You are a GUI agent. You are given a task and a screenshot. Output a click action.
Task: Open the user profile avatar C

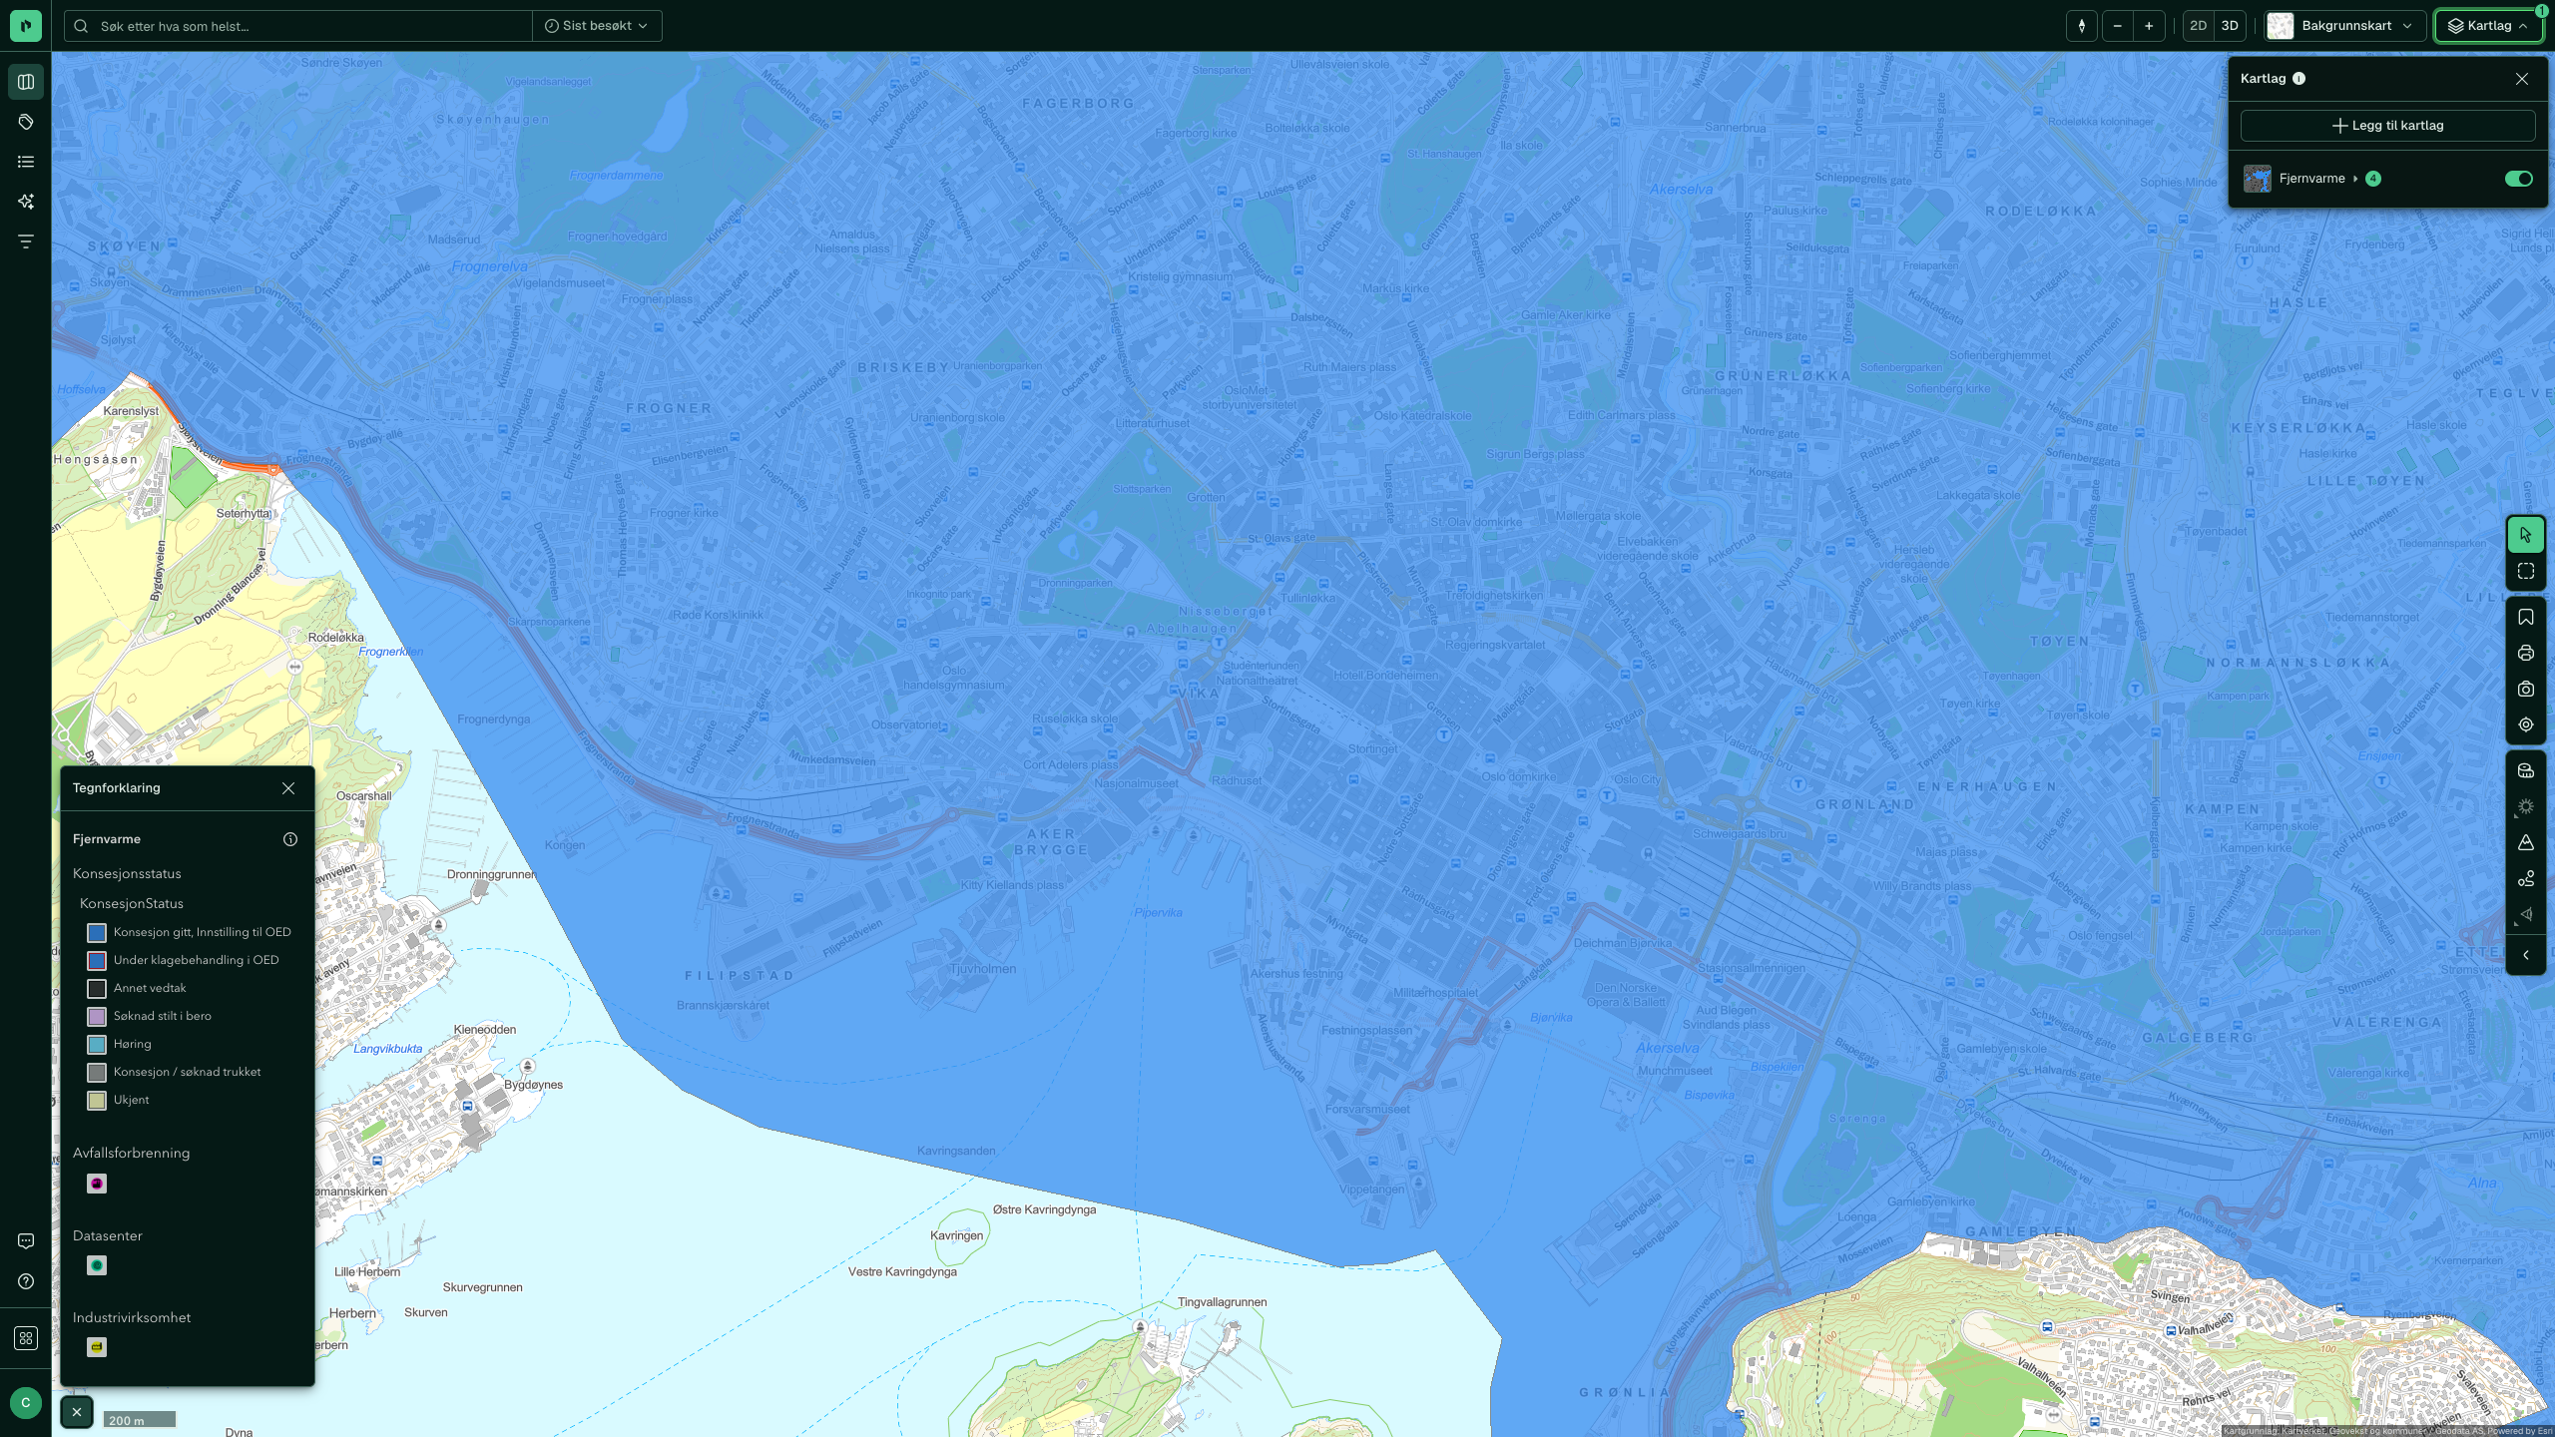click(26, 1403)
